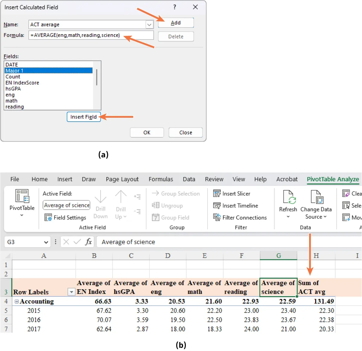The image size is (362, 351).
Task: Switch to the Formulas ribbon tab
Action: [161, 179]
